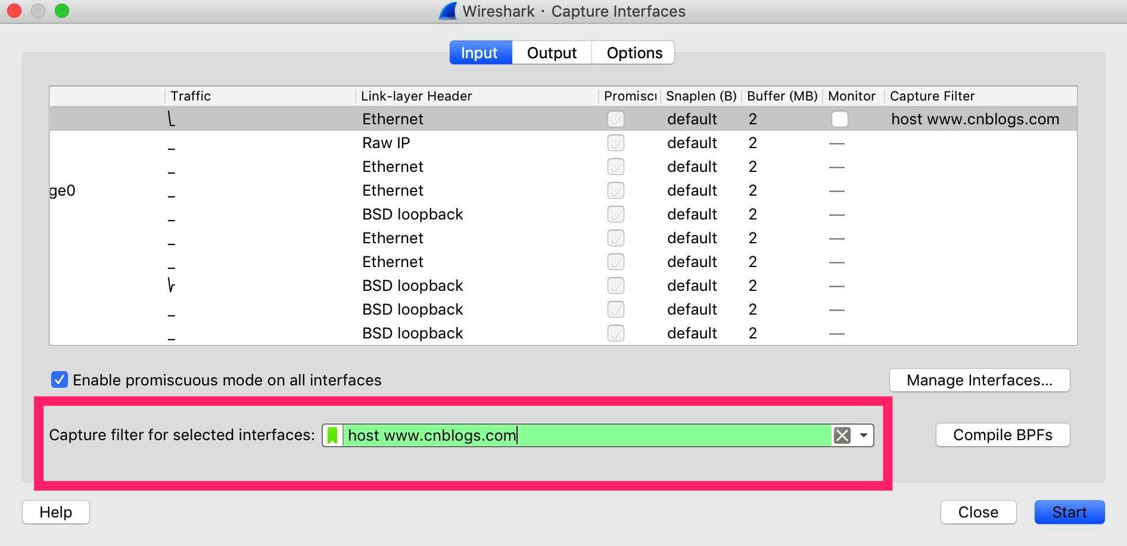Open the Options tab
Screen dimensions: 1127x546
click(x=634, y=53)
